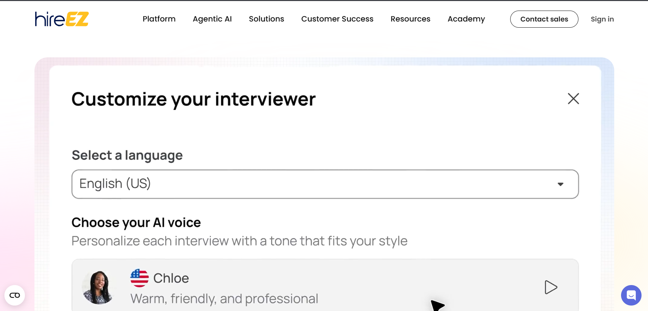Screen dimensions: 648x311
Task: Open the English (US) language selector
Action: click(x=325, y=184)
